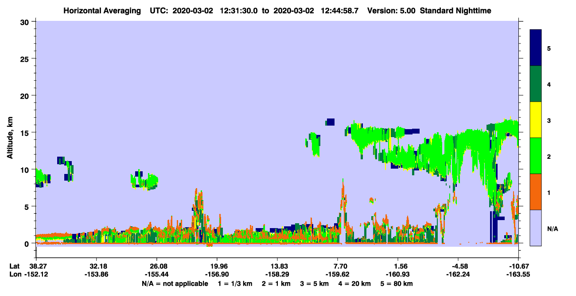Click the orange color bar segment labeled 1

point(536,191)
